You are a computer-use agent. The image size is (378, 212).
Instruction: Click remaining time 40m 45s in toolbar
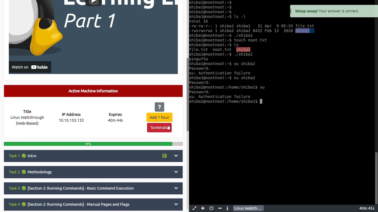(x=367, y=208)
